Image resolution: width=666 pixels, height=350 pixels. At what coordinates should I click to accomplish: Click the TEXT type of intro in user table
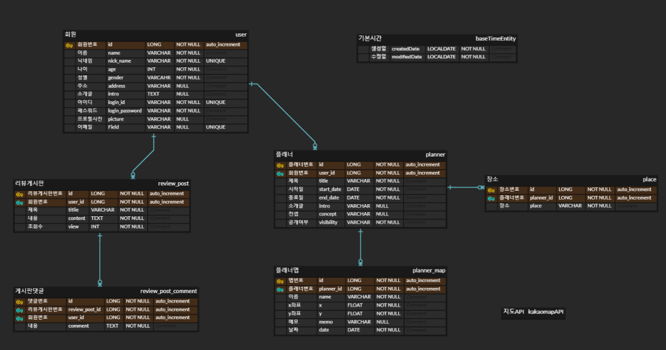tap(153, 94)
